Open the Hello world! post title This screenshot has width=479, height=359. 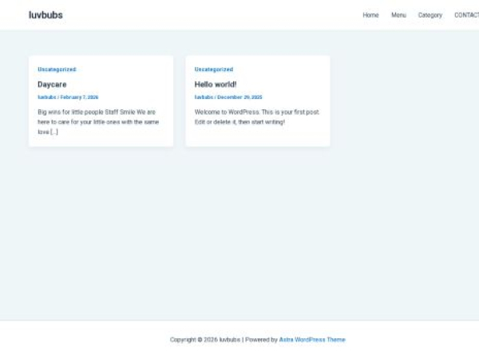[x=216, y=84]
